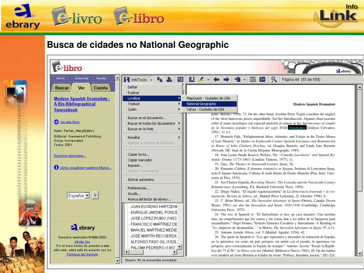Select JOSÉ LÓPEZ RUBIO contents entry
The height and width of the screenshot is (273, 364).
[154, 218]
